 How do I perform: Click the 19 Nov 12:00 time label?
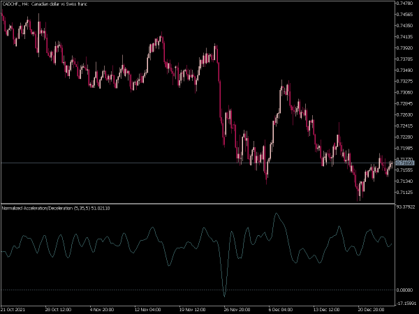click(193, 310)
